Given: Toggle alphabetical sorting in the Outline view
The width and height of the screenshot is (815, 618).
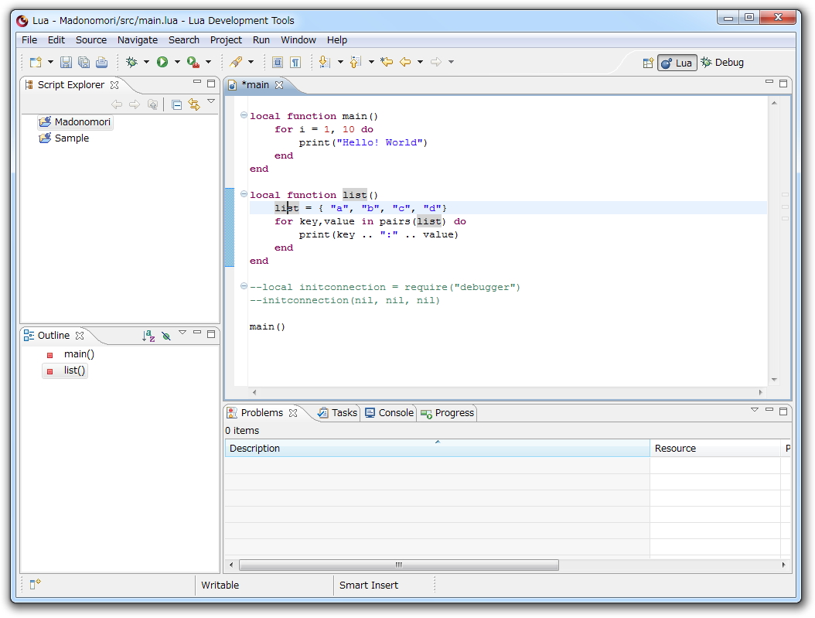Looking at the screenshot, I should pos(148,335).
